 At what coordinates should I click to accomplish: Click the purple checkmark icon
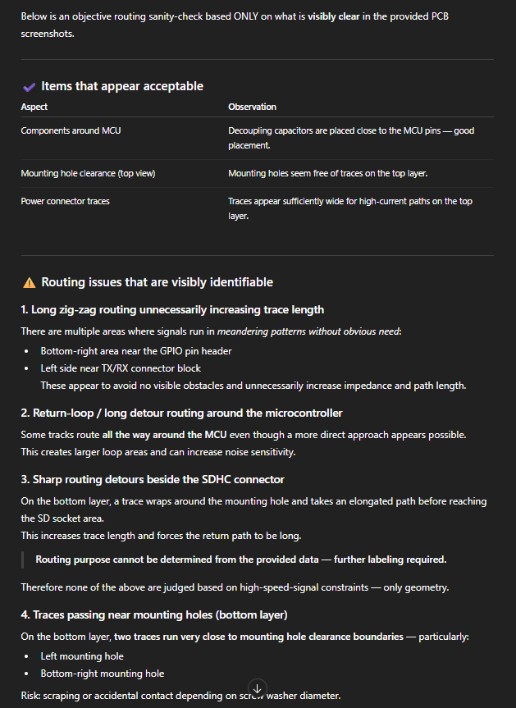tap(29, 87)
